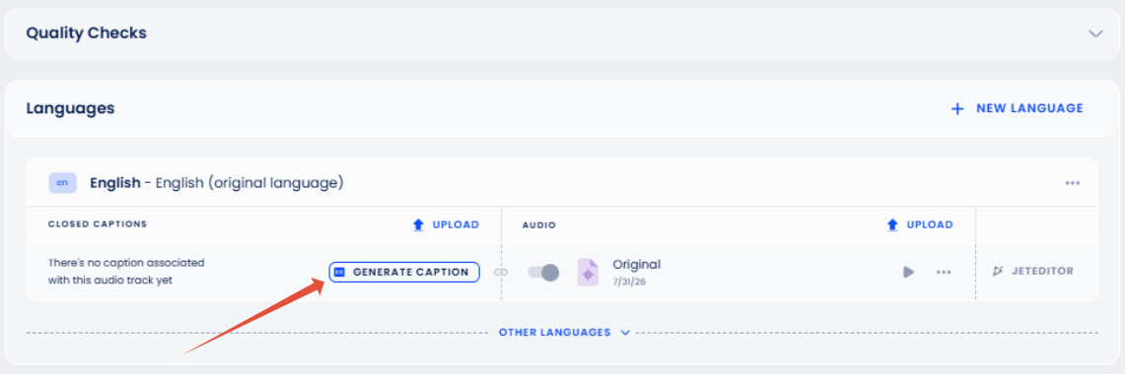Click the Generate Caption button
This screenshot has width=1125, height=374.
(404, 273)
